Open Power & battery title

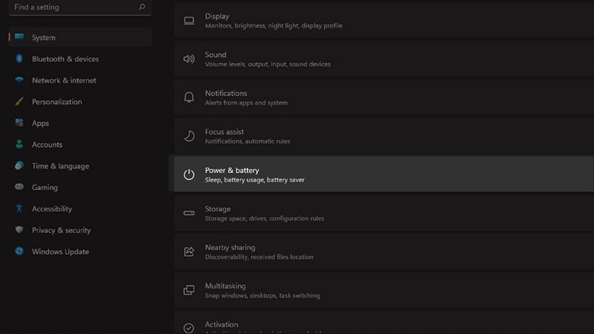(x=232, y=171)
